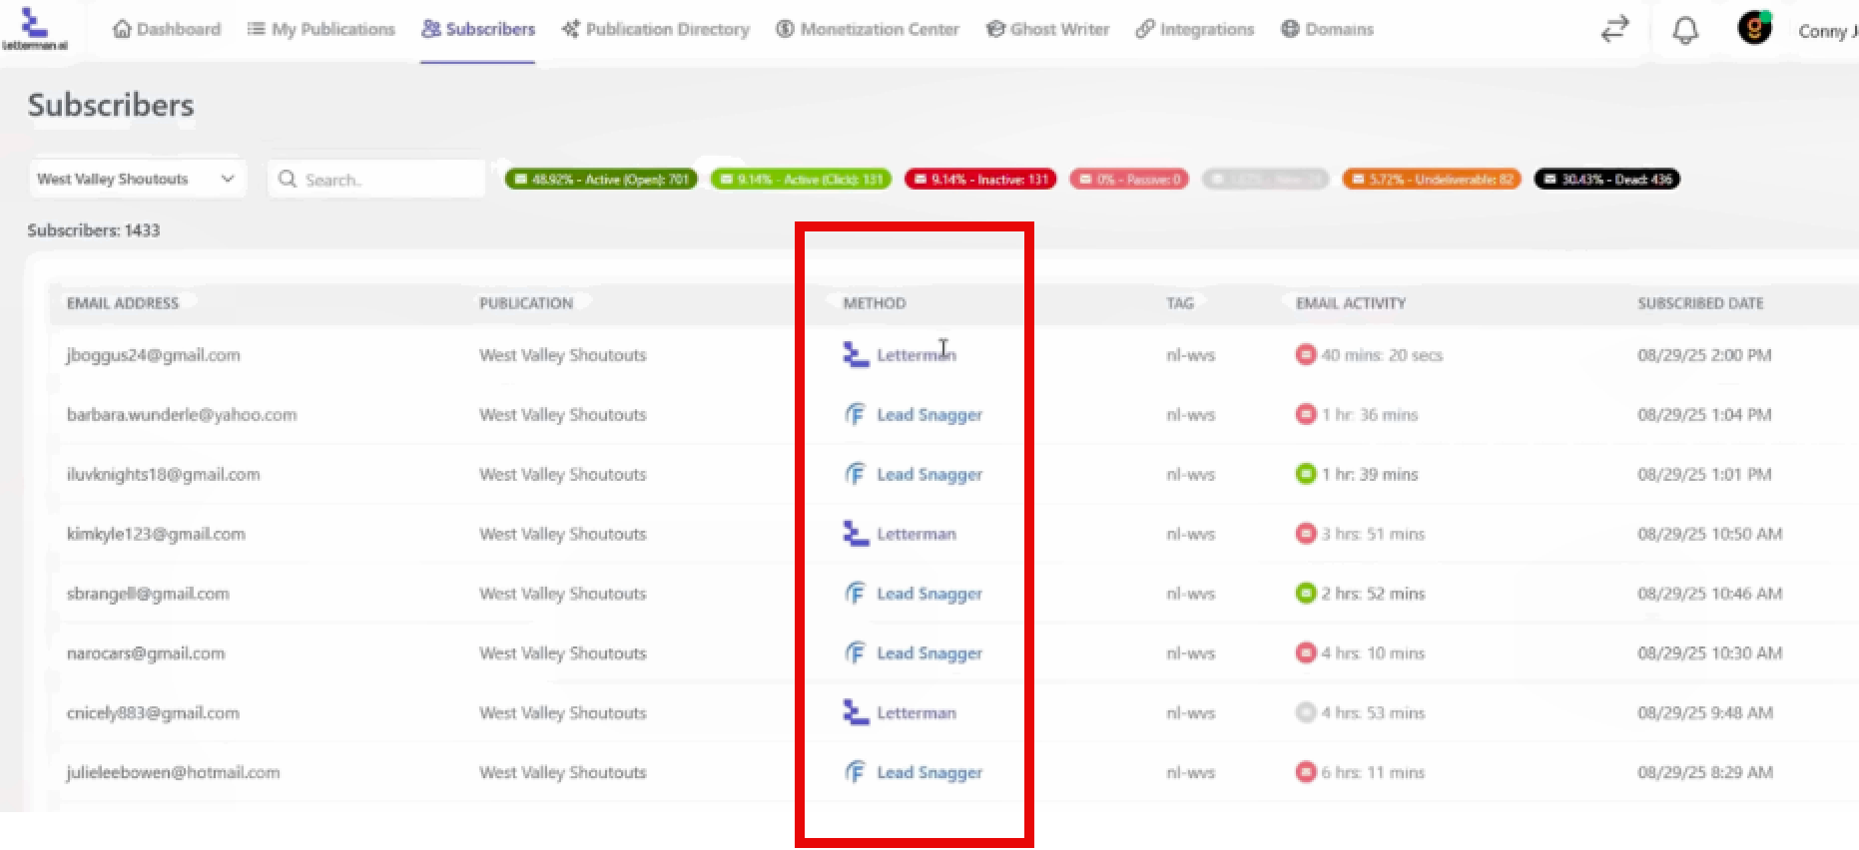Click Letterman icon in cnicely883 row
Image resolution: width=1859 pixels, height=850 pixels.
(856, 712)
